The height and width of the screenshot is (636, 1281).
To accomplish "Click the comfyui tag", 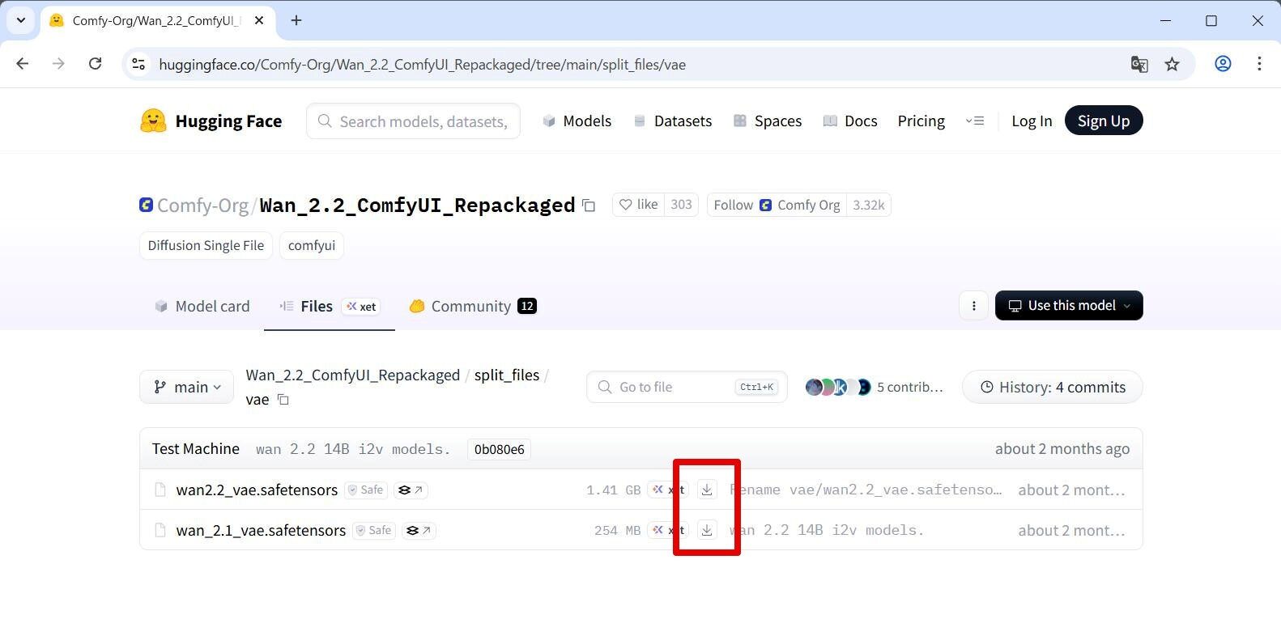I will pos(312,245).
